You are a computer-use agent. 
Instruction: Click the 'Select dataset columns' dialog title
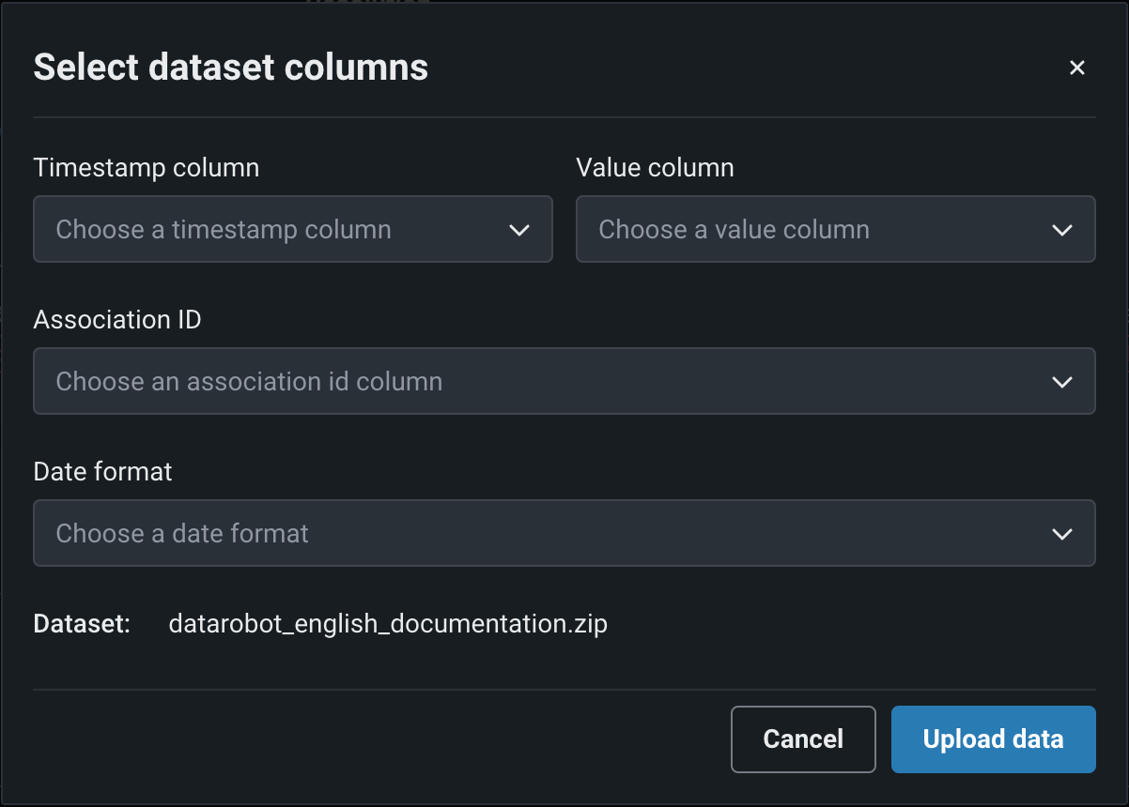coord(231,68)
